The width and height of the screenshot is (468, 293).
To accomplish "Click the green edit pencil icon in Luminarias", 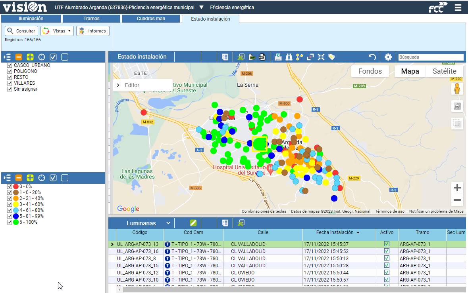I will (193, 223).
